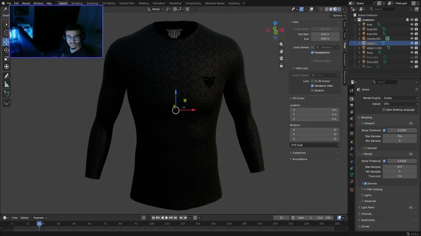Click the Blender logo menu icon
The width and height of the screenshot is (421, 236).
[3, 3]
